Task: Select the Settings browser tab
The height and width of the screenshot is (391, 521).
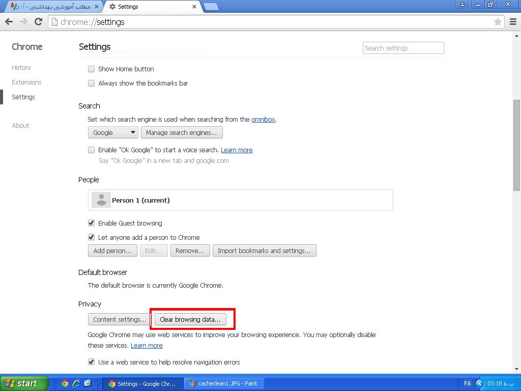Action: click(x=153, y=7)
